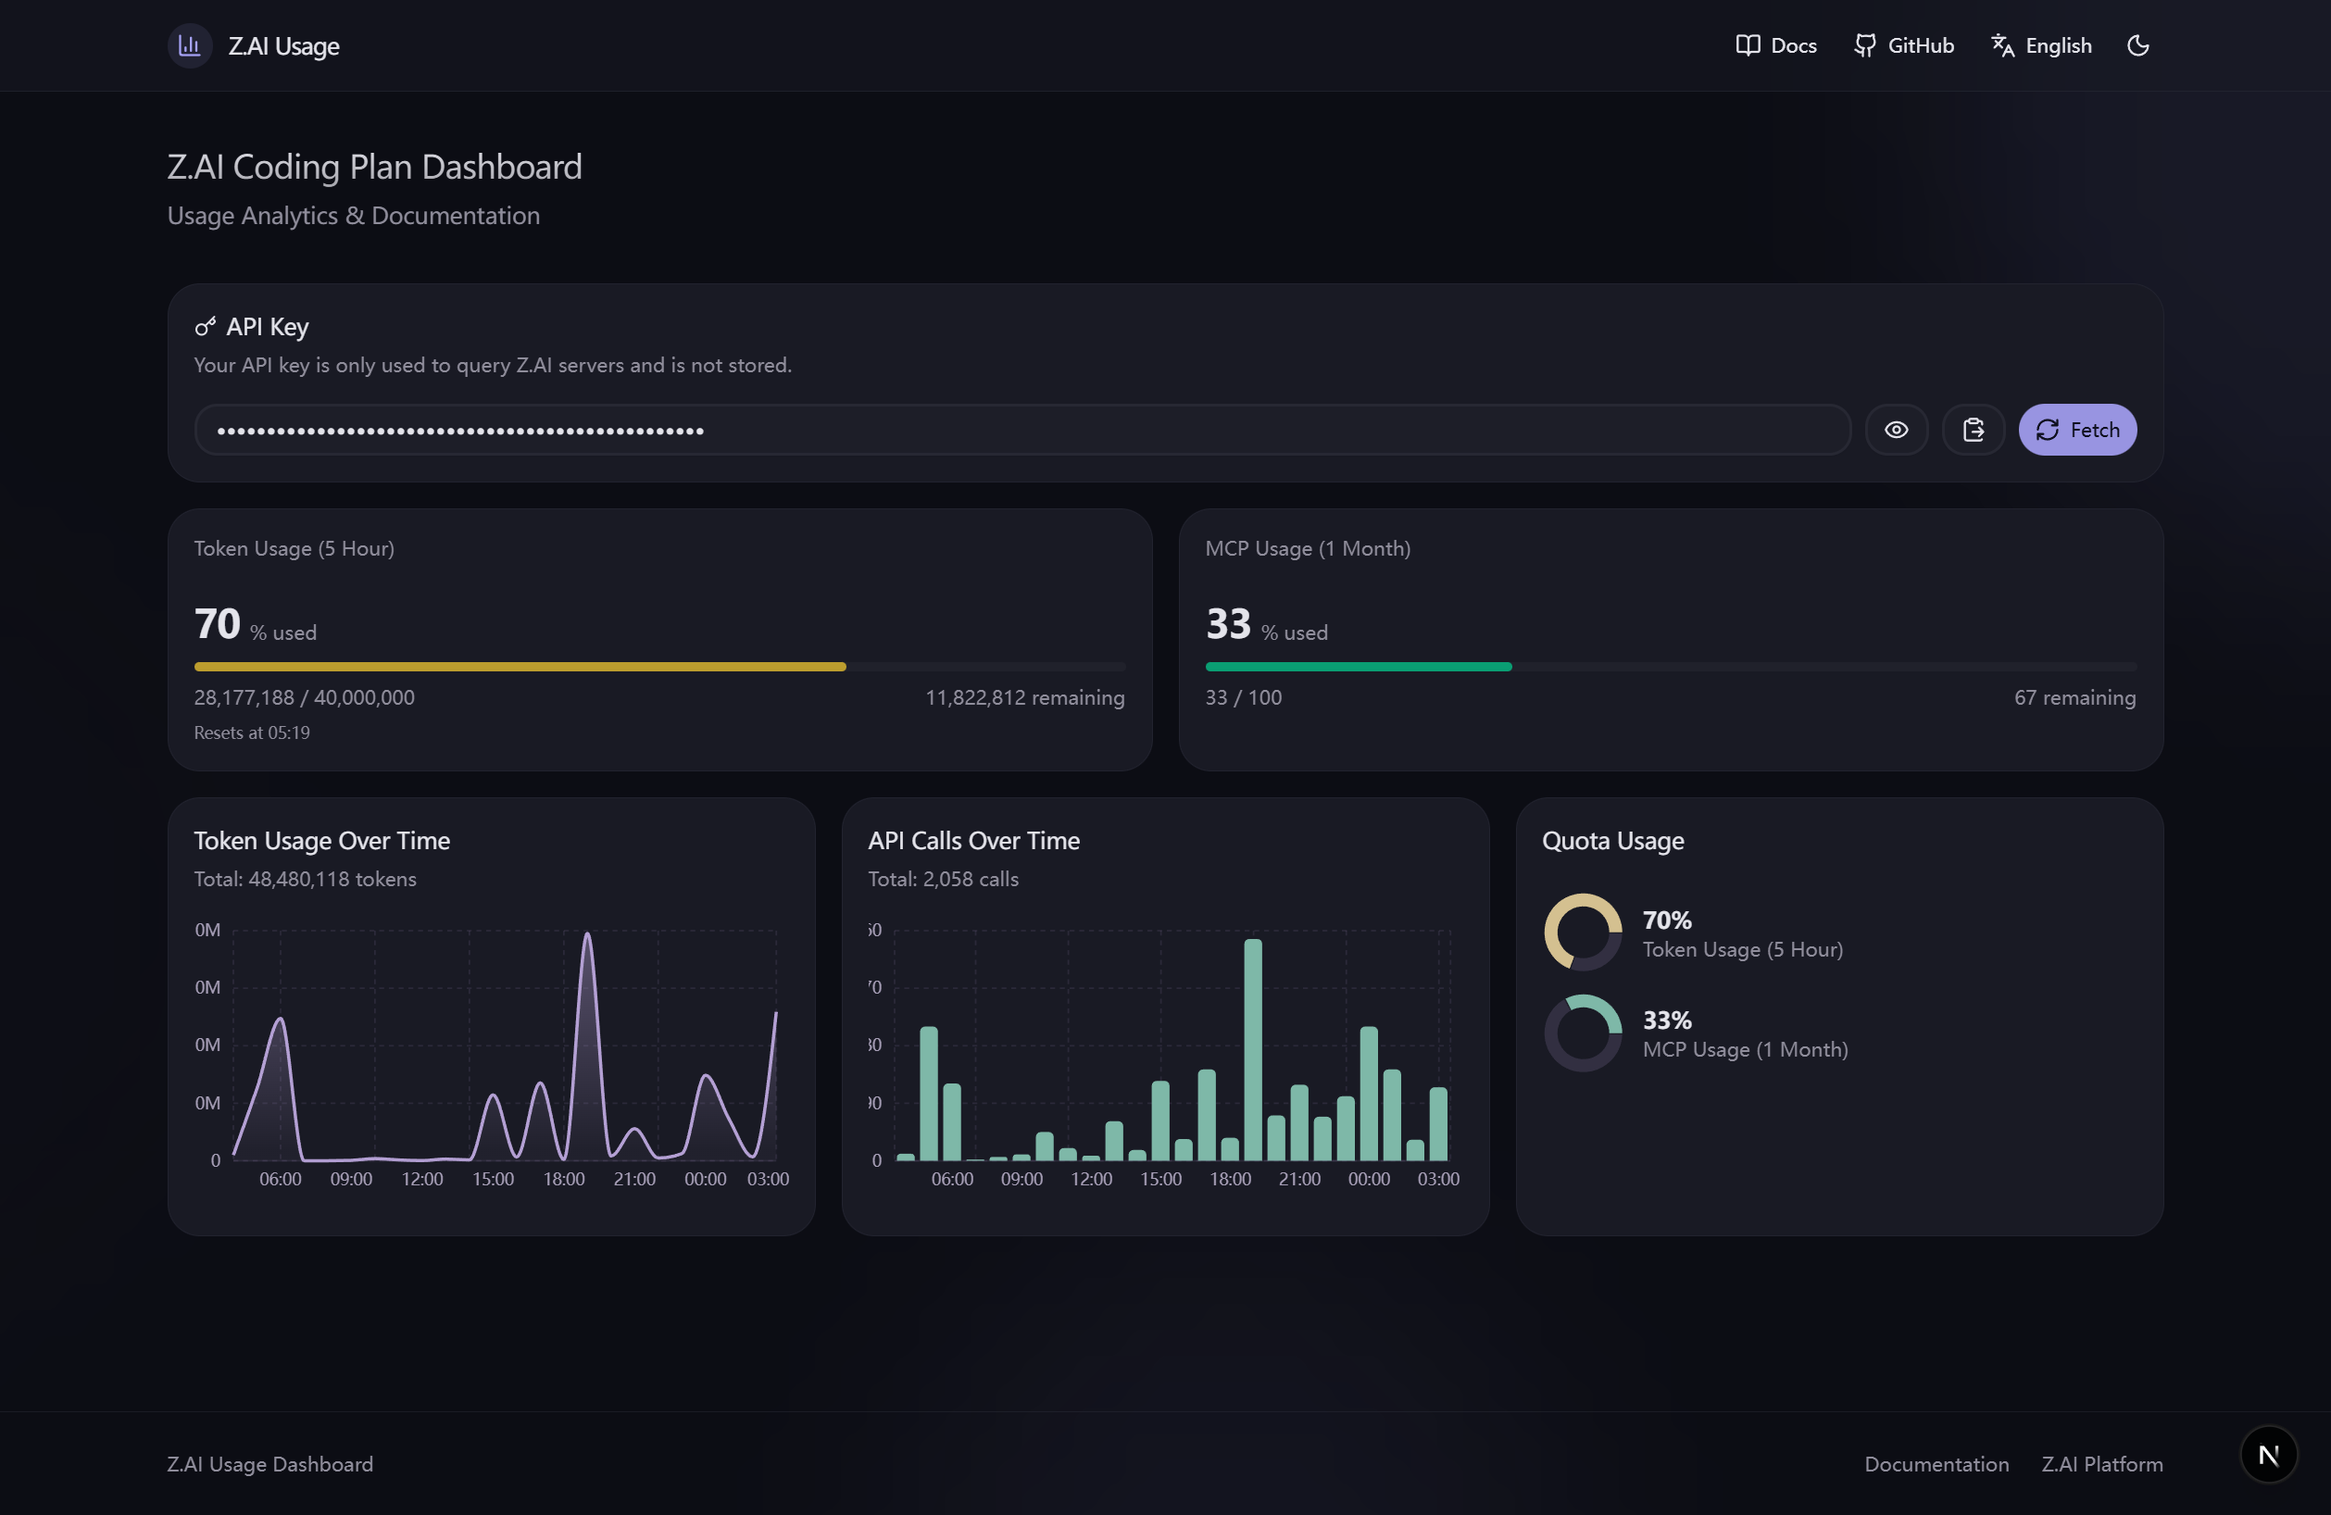2331x1515 pixels.
Task: Click "Resets at 05:19" text
Action: (x=252, y=733)
